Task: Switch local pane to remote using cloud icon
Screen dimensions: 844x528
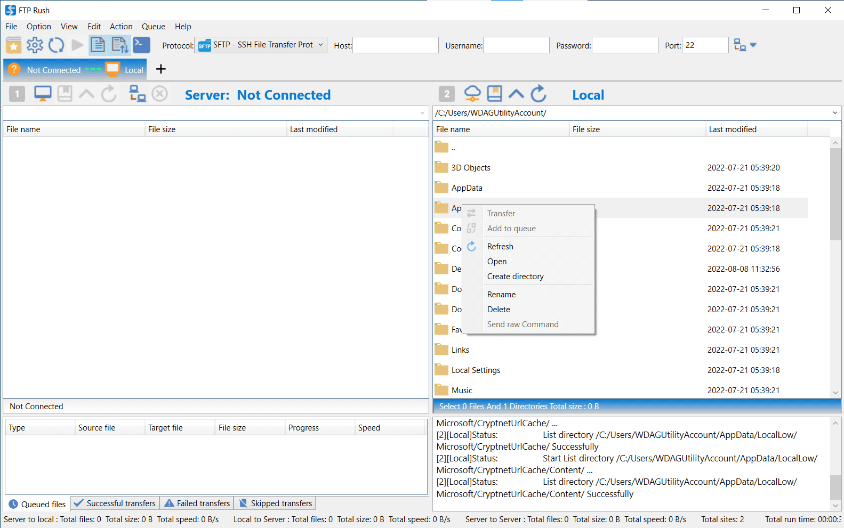Action: tap(472, 94)
